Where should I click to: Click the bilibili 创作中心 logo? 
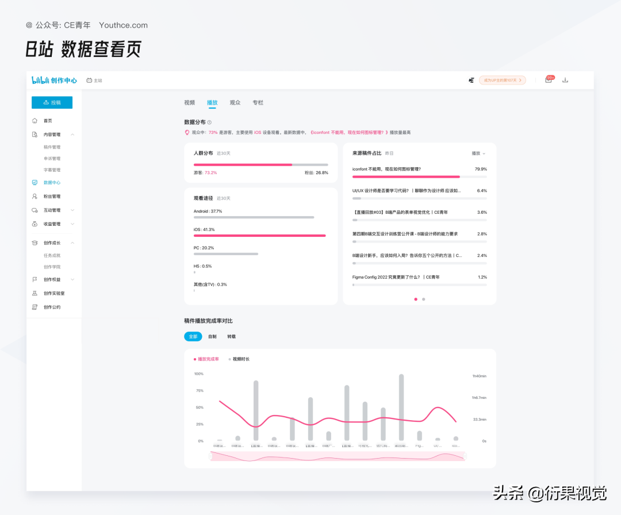click(55, 80)
